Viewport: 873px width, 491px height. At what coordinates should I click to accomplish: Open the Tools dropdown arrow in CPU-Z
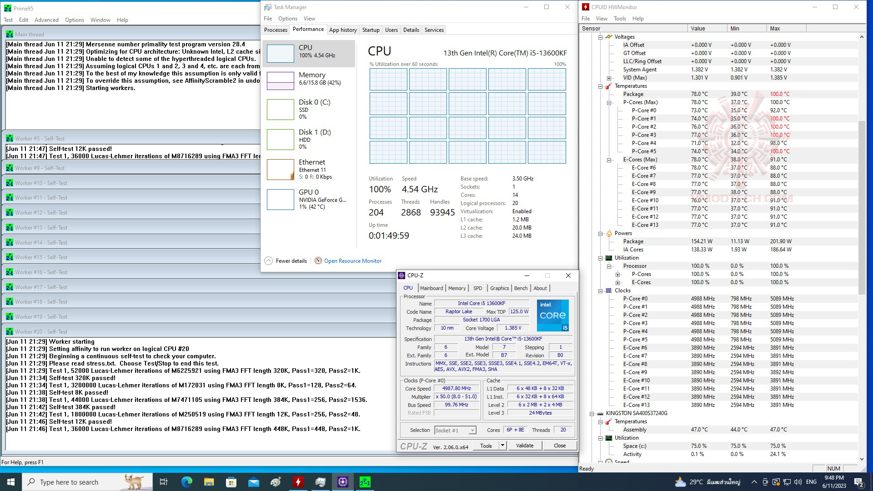click(x=502, y=446)
